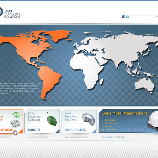Open the Asia Pacific region card
Image resolution: width=158 pixels, height=158 pixels.
coord(79,121)
